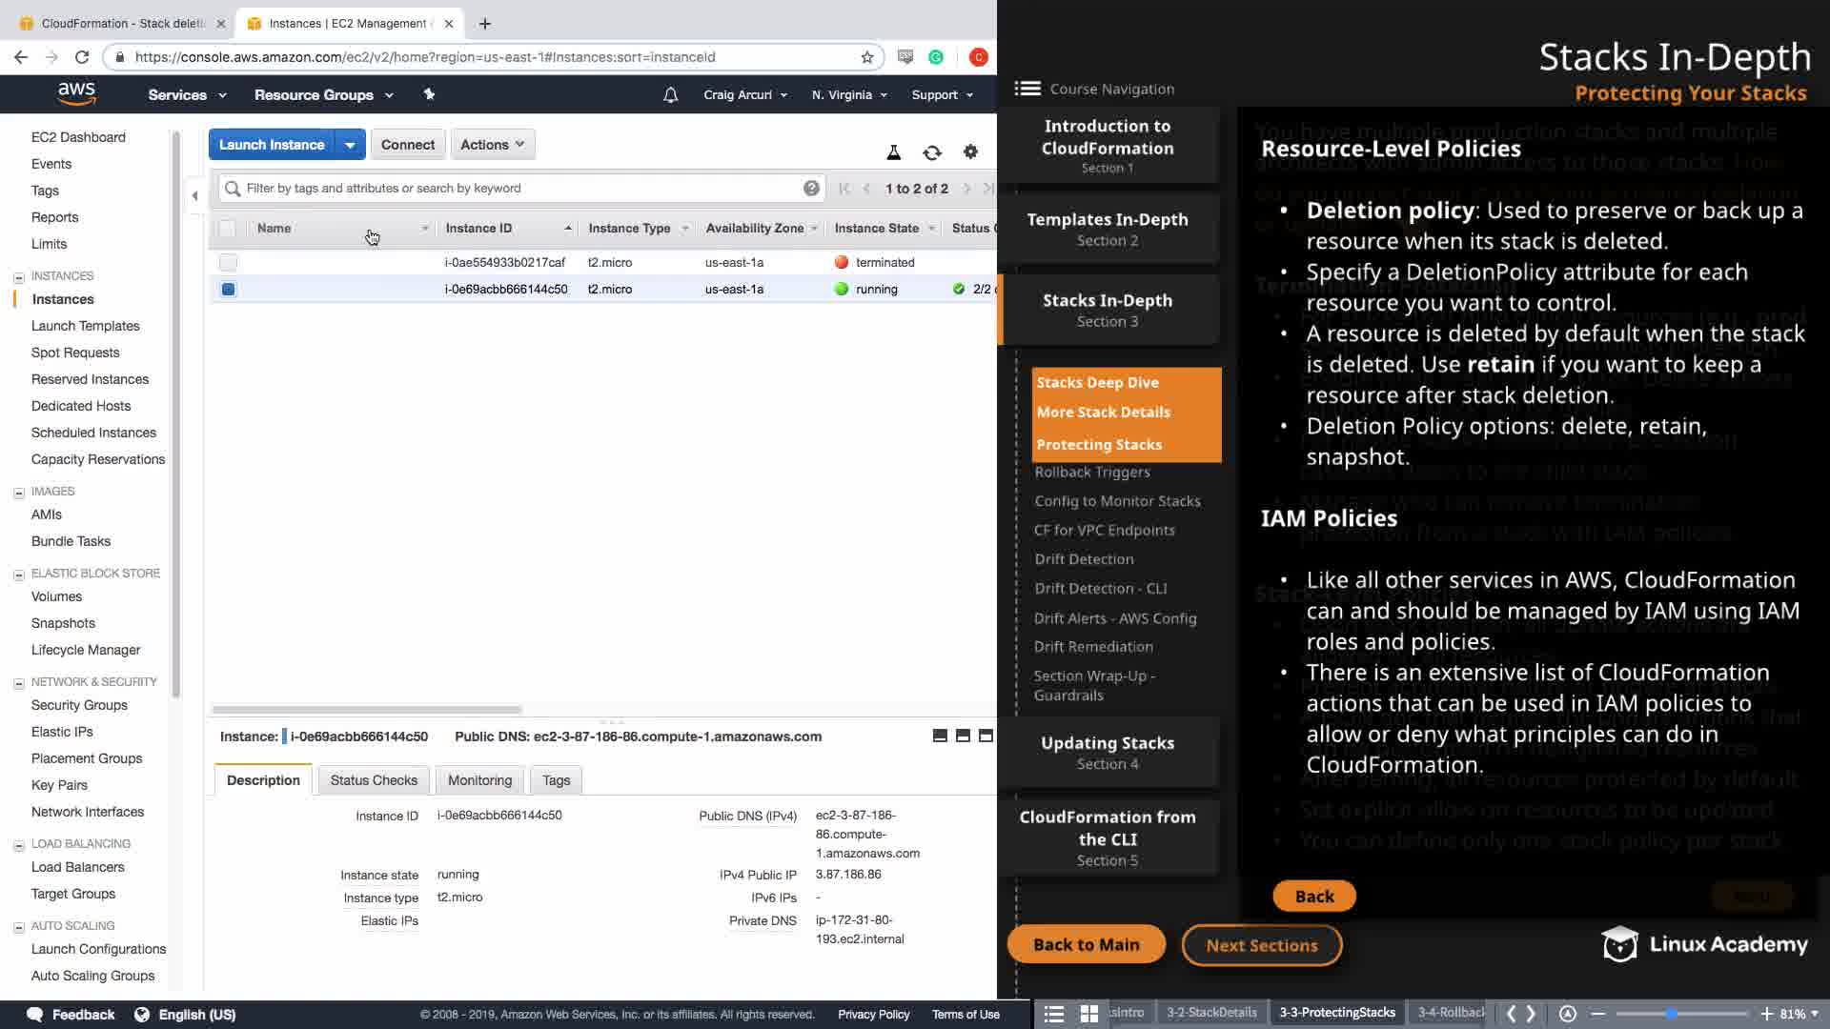Switch to the Status Checks tab
The width and height of the screenshot is (1830, 1029).
[374, 780]
